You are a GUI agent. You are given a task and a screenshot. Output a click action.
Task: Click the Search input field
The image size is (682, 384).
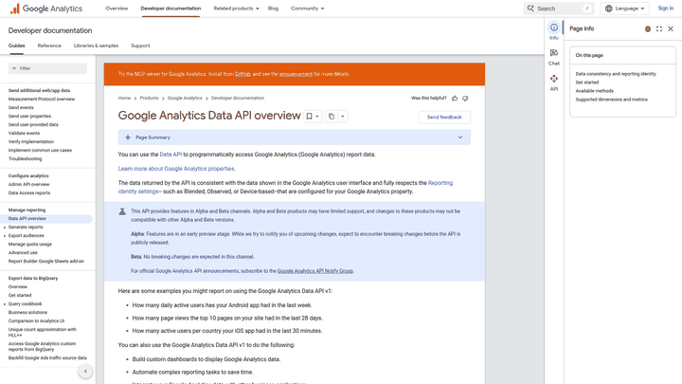[x=559, y=9]
